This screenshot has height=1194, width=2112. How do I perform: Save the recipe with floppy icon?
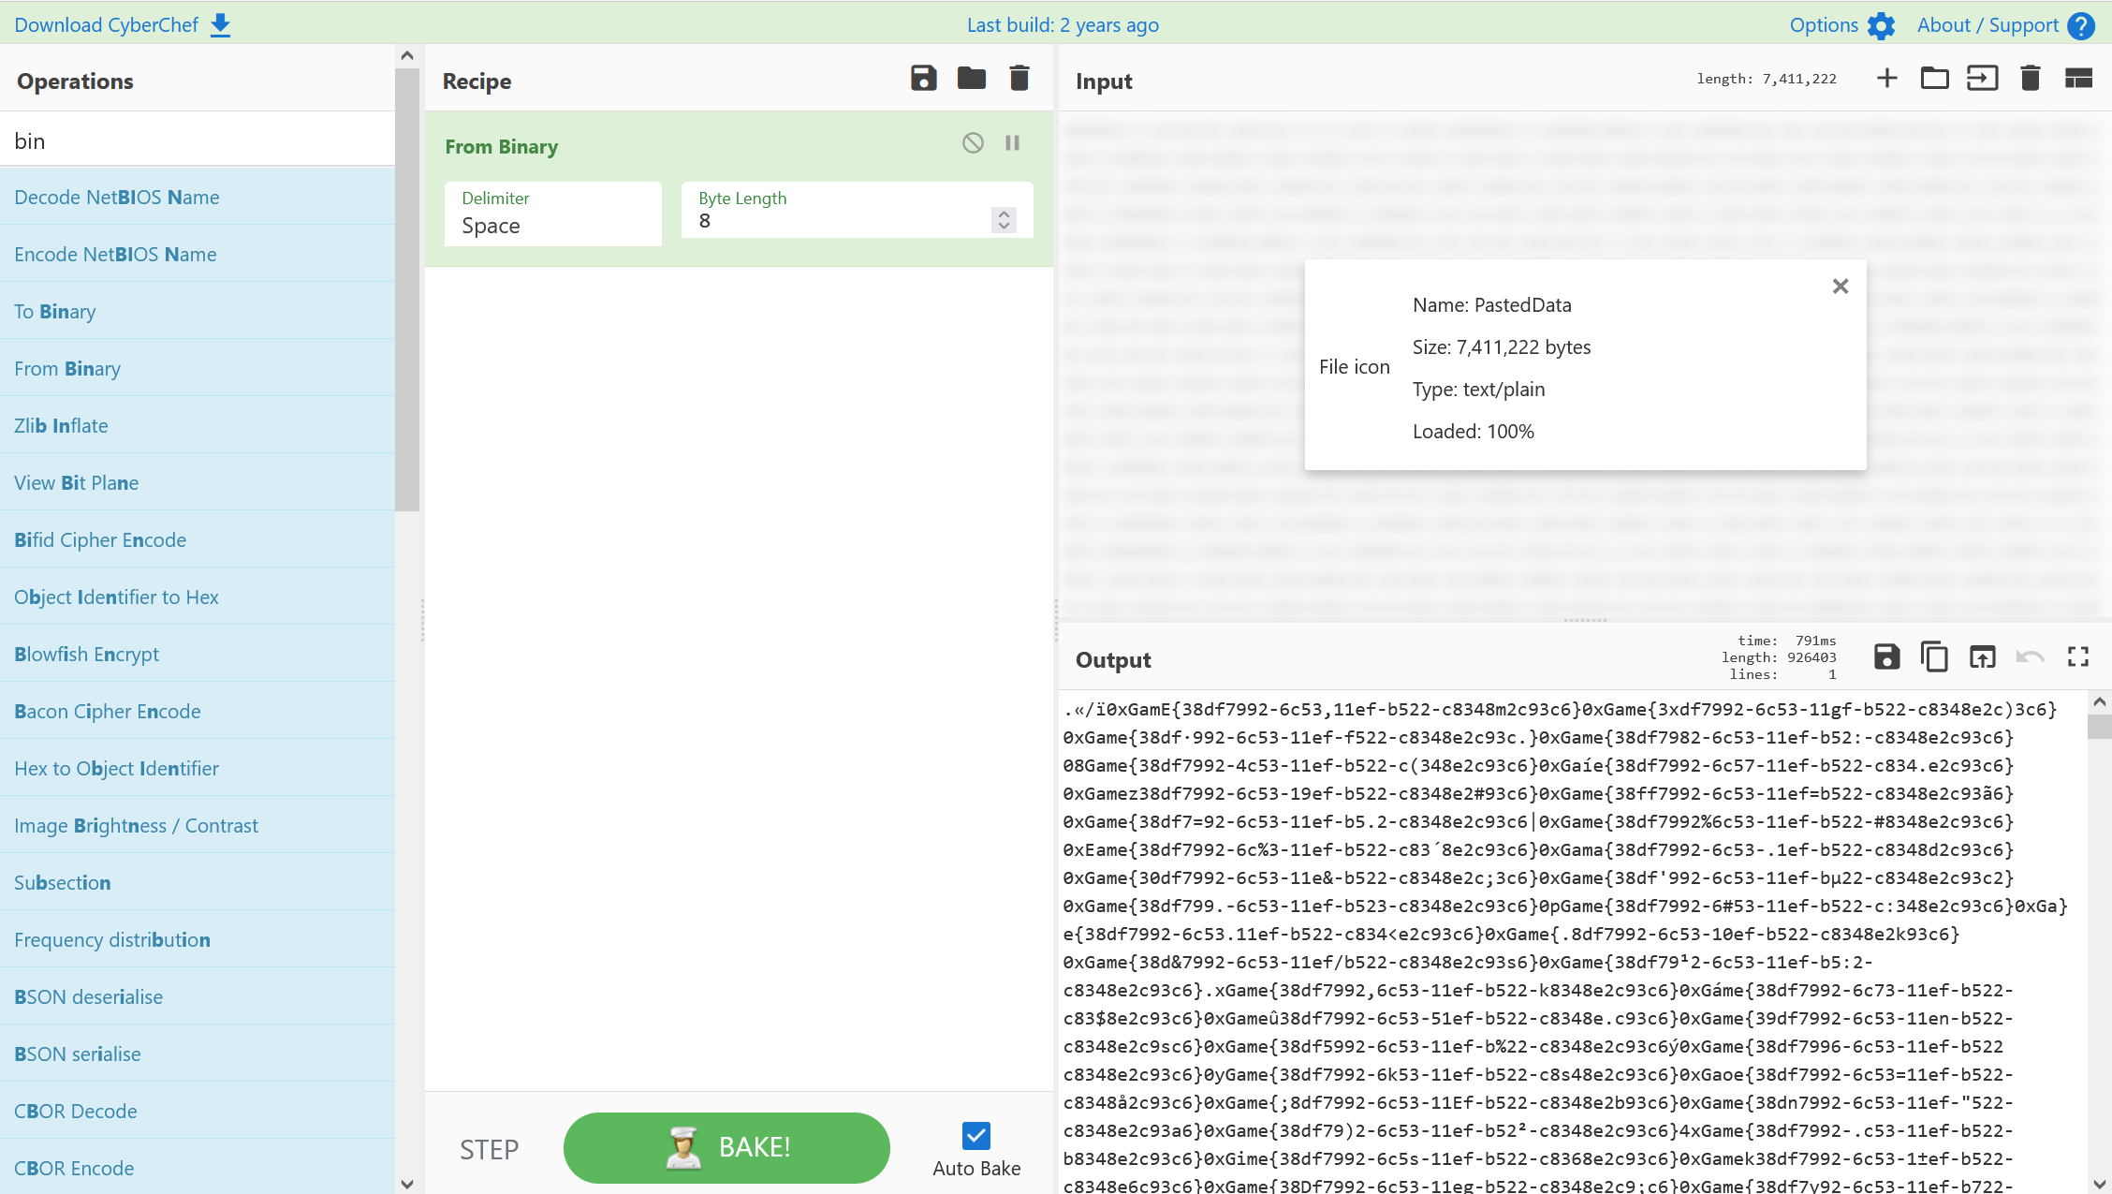click(924, 78)
